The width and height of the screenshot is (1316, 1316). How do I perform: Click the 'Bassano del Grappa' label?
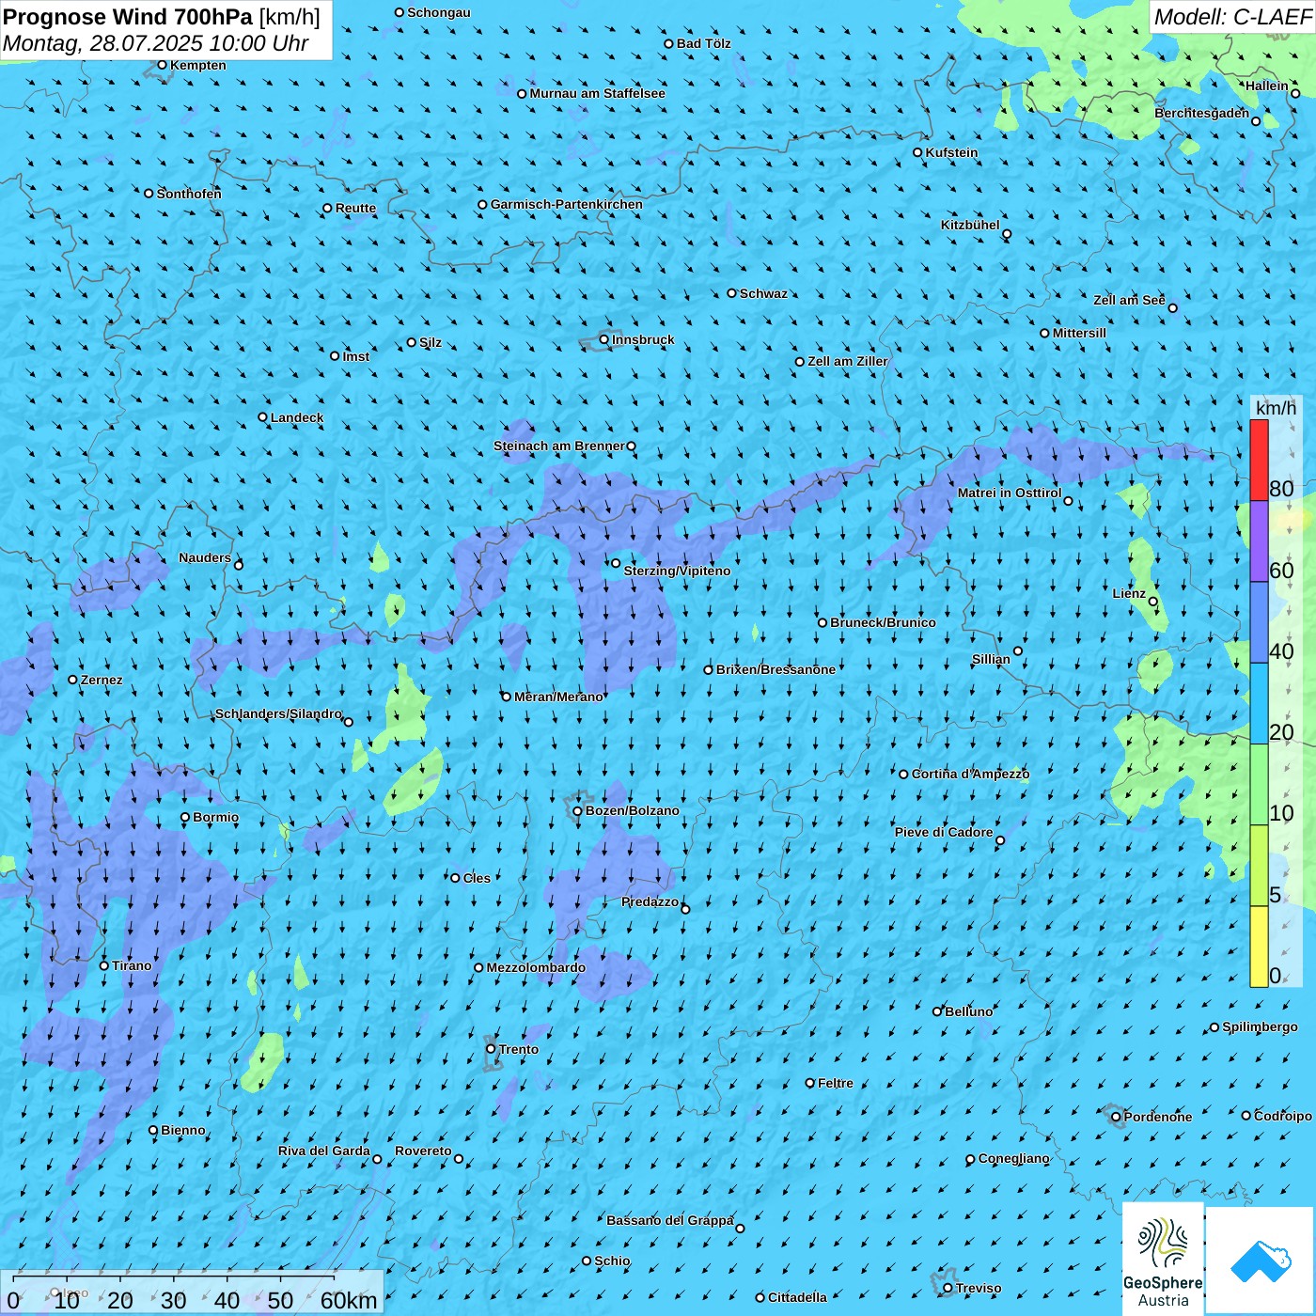point(669,1220)
